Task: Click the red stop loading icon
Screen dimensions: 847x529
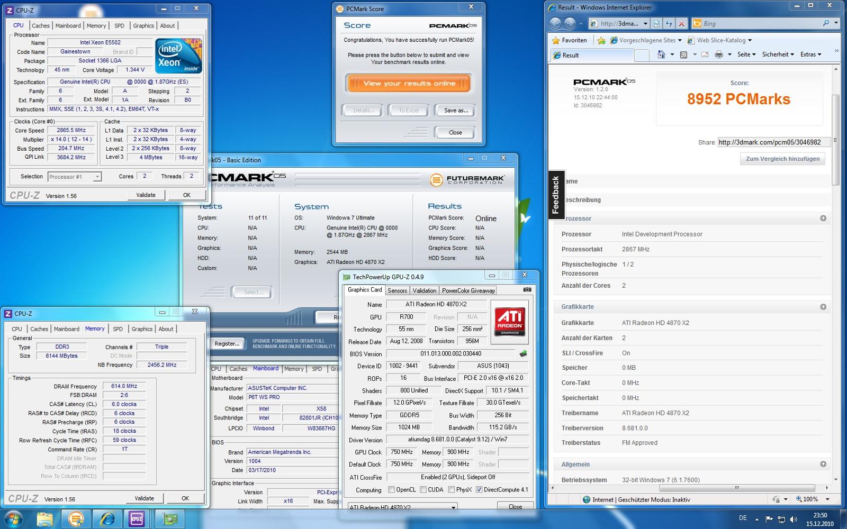Action: (682, 23)
